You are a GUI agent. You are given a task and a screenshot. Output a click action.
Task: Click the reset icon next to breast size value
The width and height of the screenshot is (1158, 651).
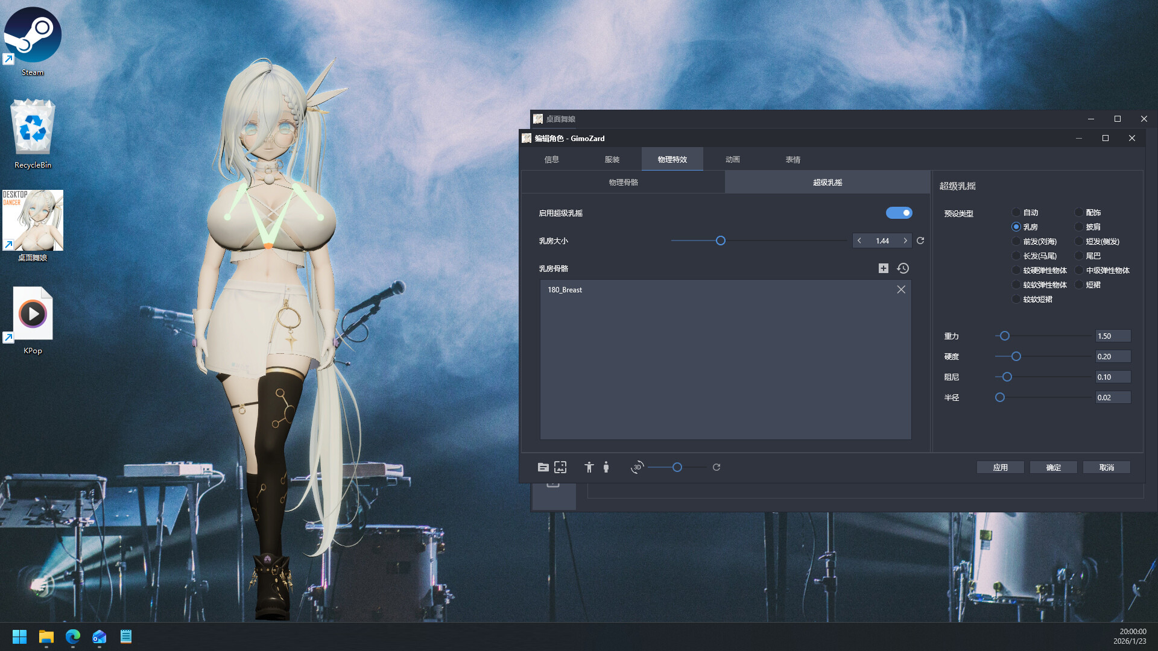point(920,241)
